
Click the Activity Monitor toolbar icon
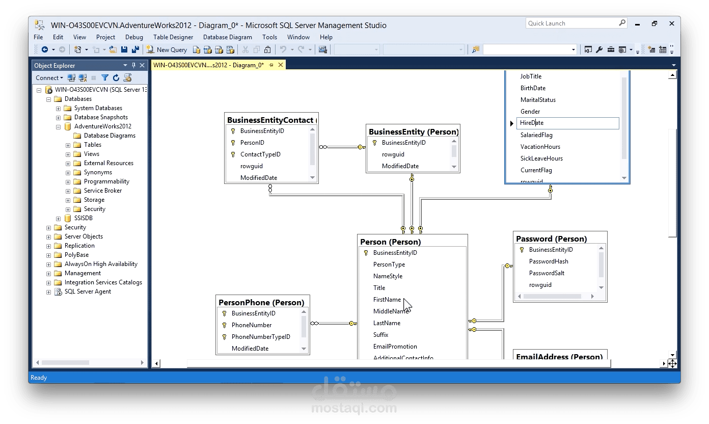[322, 49]
